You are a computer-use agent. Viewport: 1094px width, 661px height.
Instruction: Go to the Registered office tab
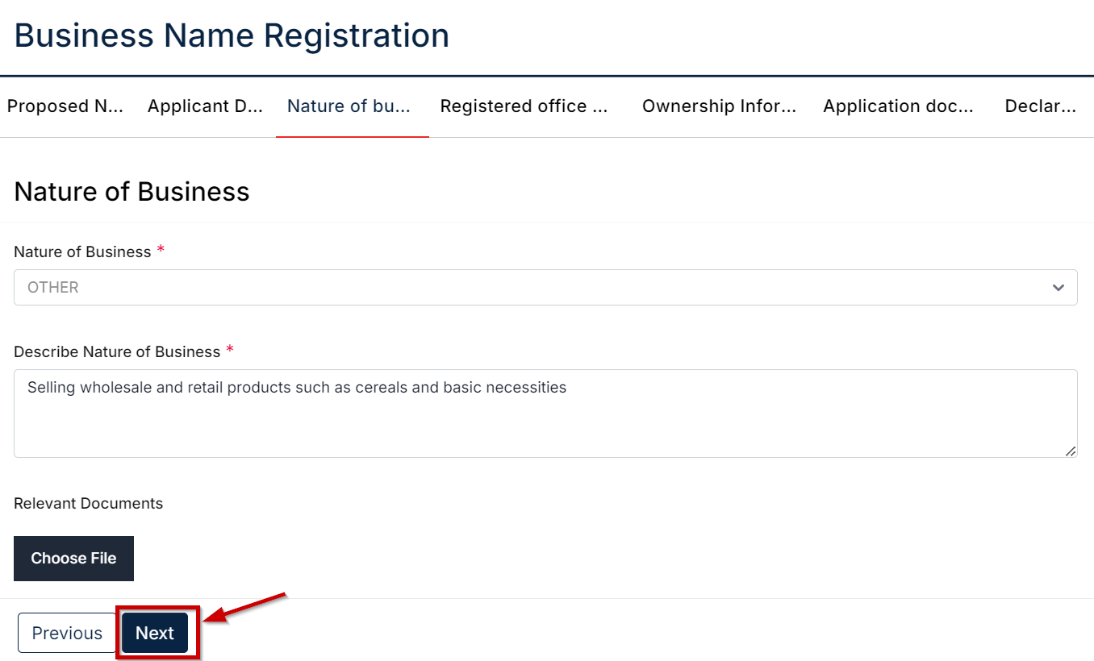524,106
